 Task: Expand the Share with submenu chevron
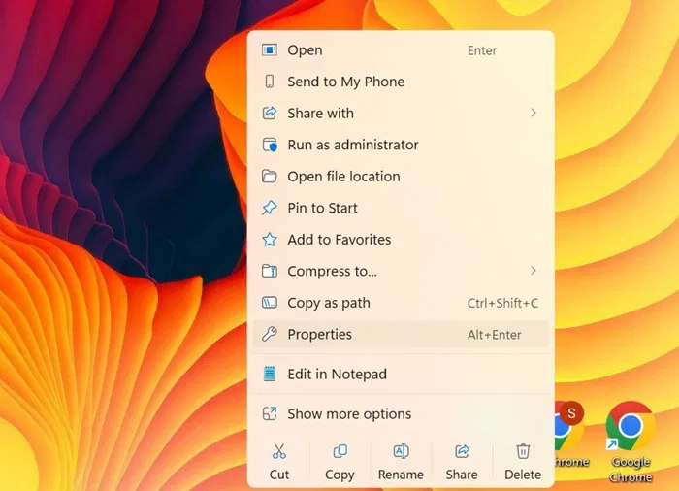(x=533, y=114)
